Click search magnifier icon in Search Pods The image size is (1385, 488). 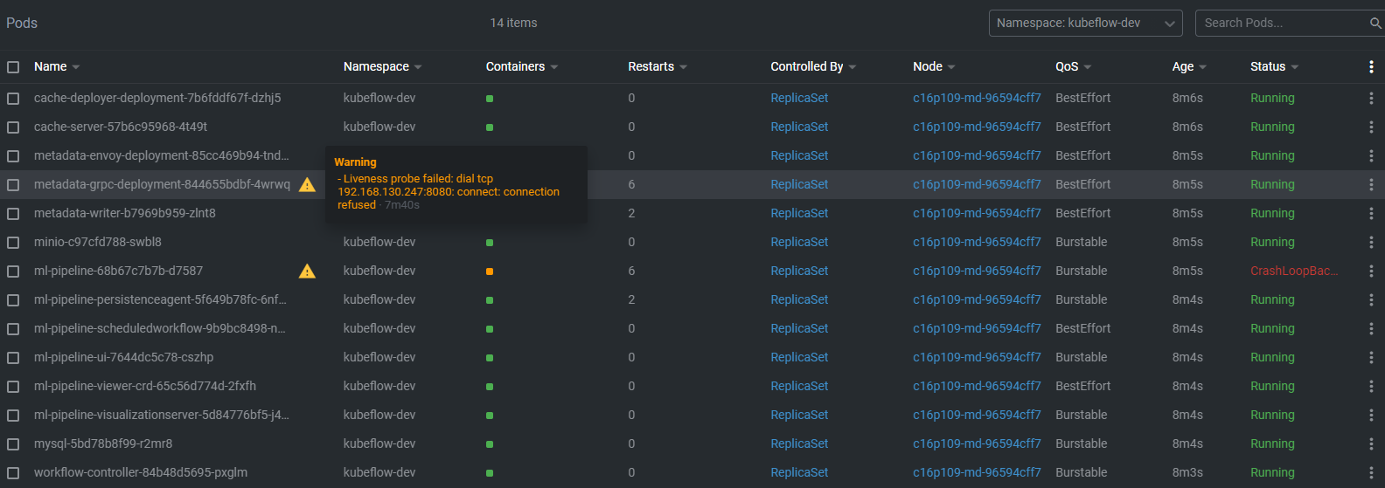(x=1375, y=24)
